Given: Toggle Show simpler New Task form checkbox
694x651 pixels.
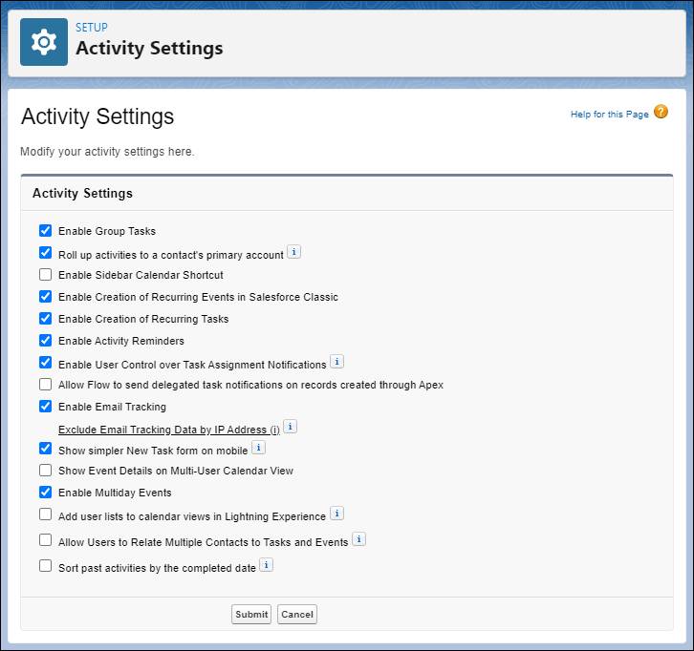Looking at the screenshot, I should pyautogui.click(x=45, y=448).
